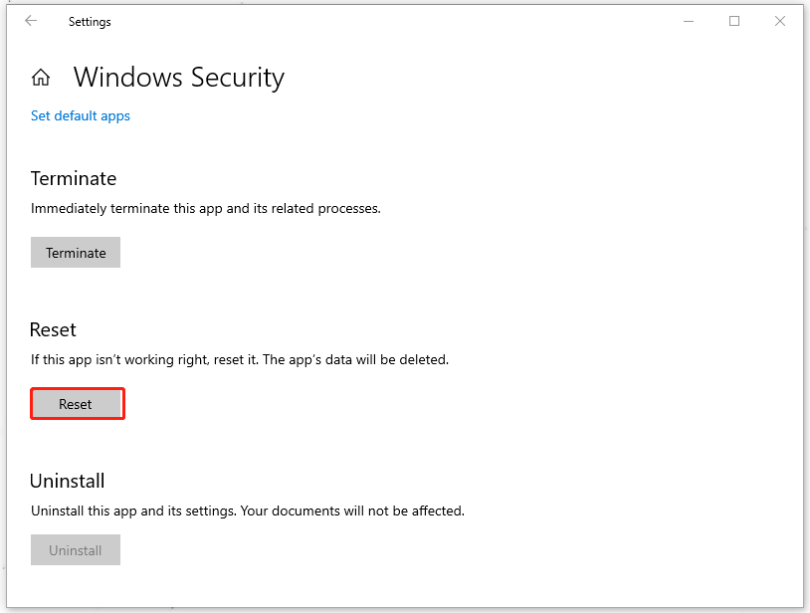Click the Terminate section heading
The height and width of the screenshot is (613, 810).
point(74,178)
